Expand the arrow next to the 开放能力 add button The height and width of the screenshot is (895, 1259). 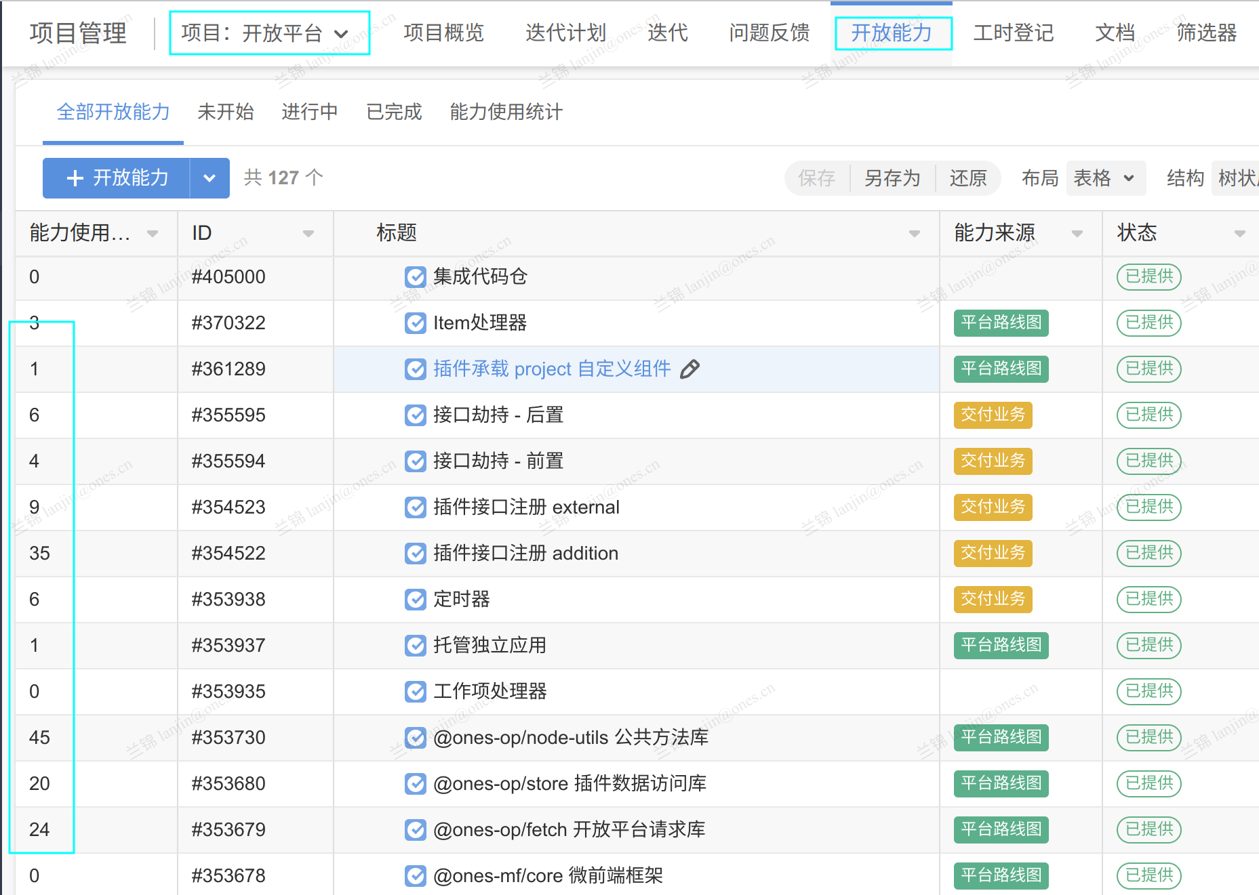209,178
